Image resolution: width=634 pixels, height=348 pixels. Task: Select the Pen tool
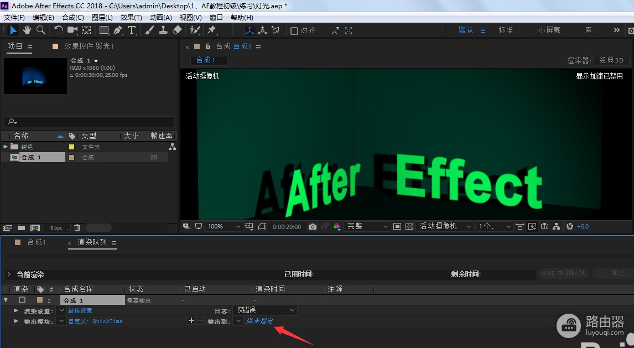coord(118,30)
